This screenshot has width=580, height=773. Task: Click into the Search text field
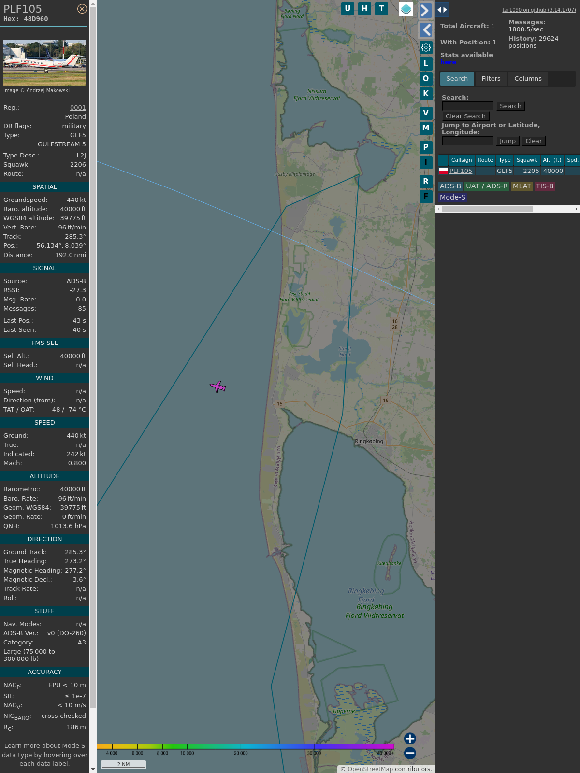coord(467,106)
